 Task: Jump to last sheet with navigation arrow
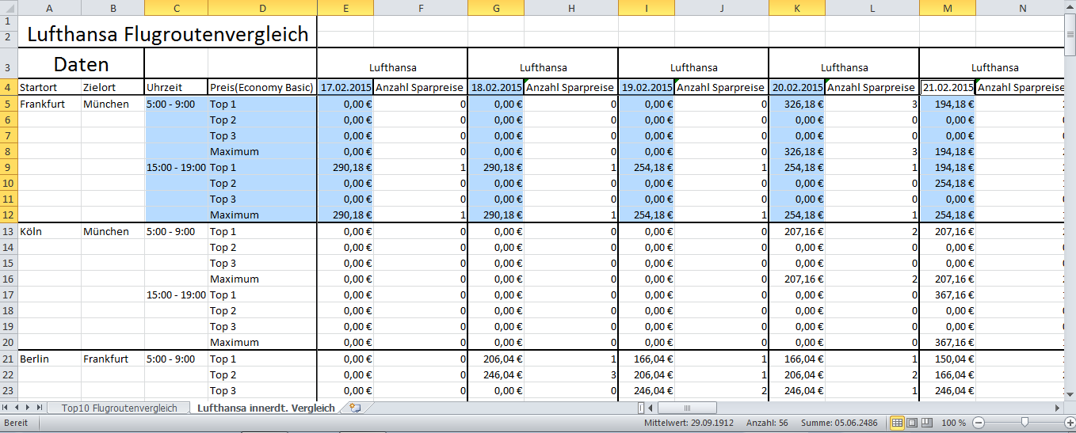(x=40, y=408)
